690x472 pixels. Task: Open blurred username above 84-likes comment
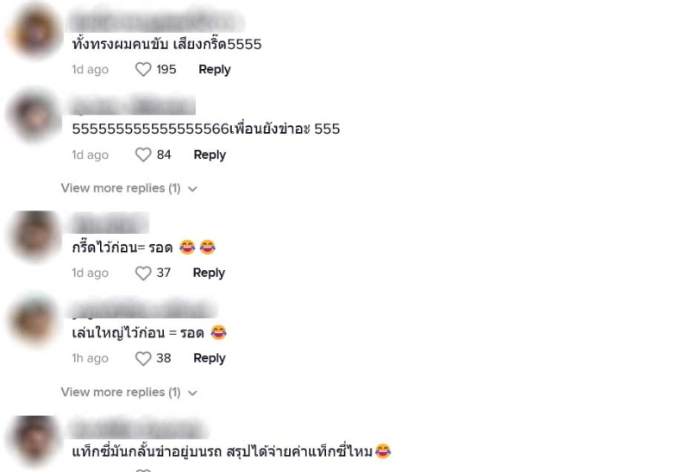click(131, 105)
